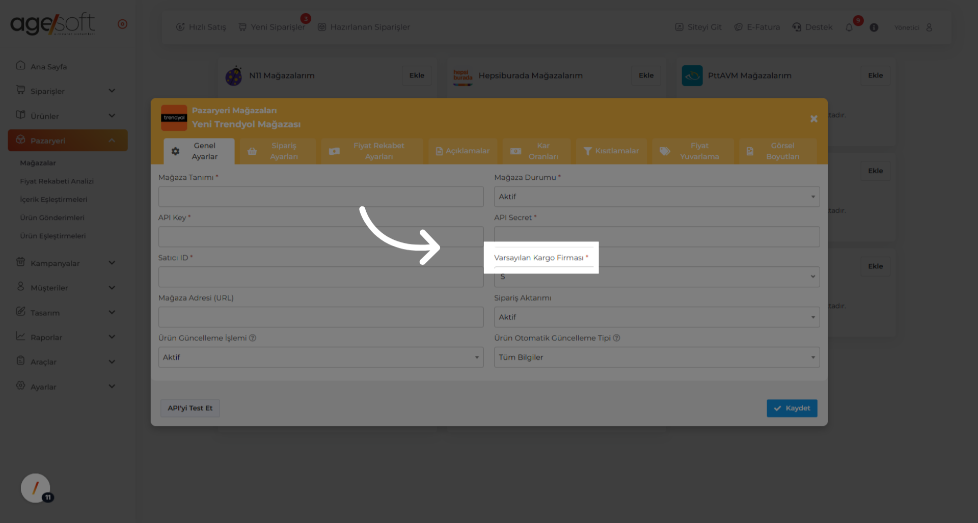
Task: Expand Raporlar sidebar menu
Action: [67, 337]
